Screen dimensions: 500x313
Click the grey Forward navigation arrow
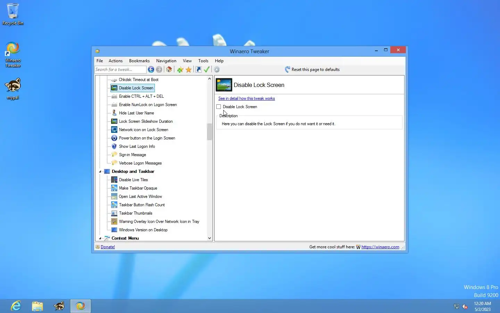tap(159, 70)
